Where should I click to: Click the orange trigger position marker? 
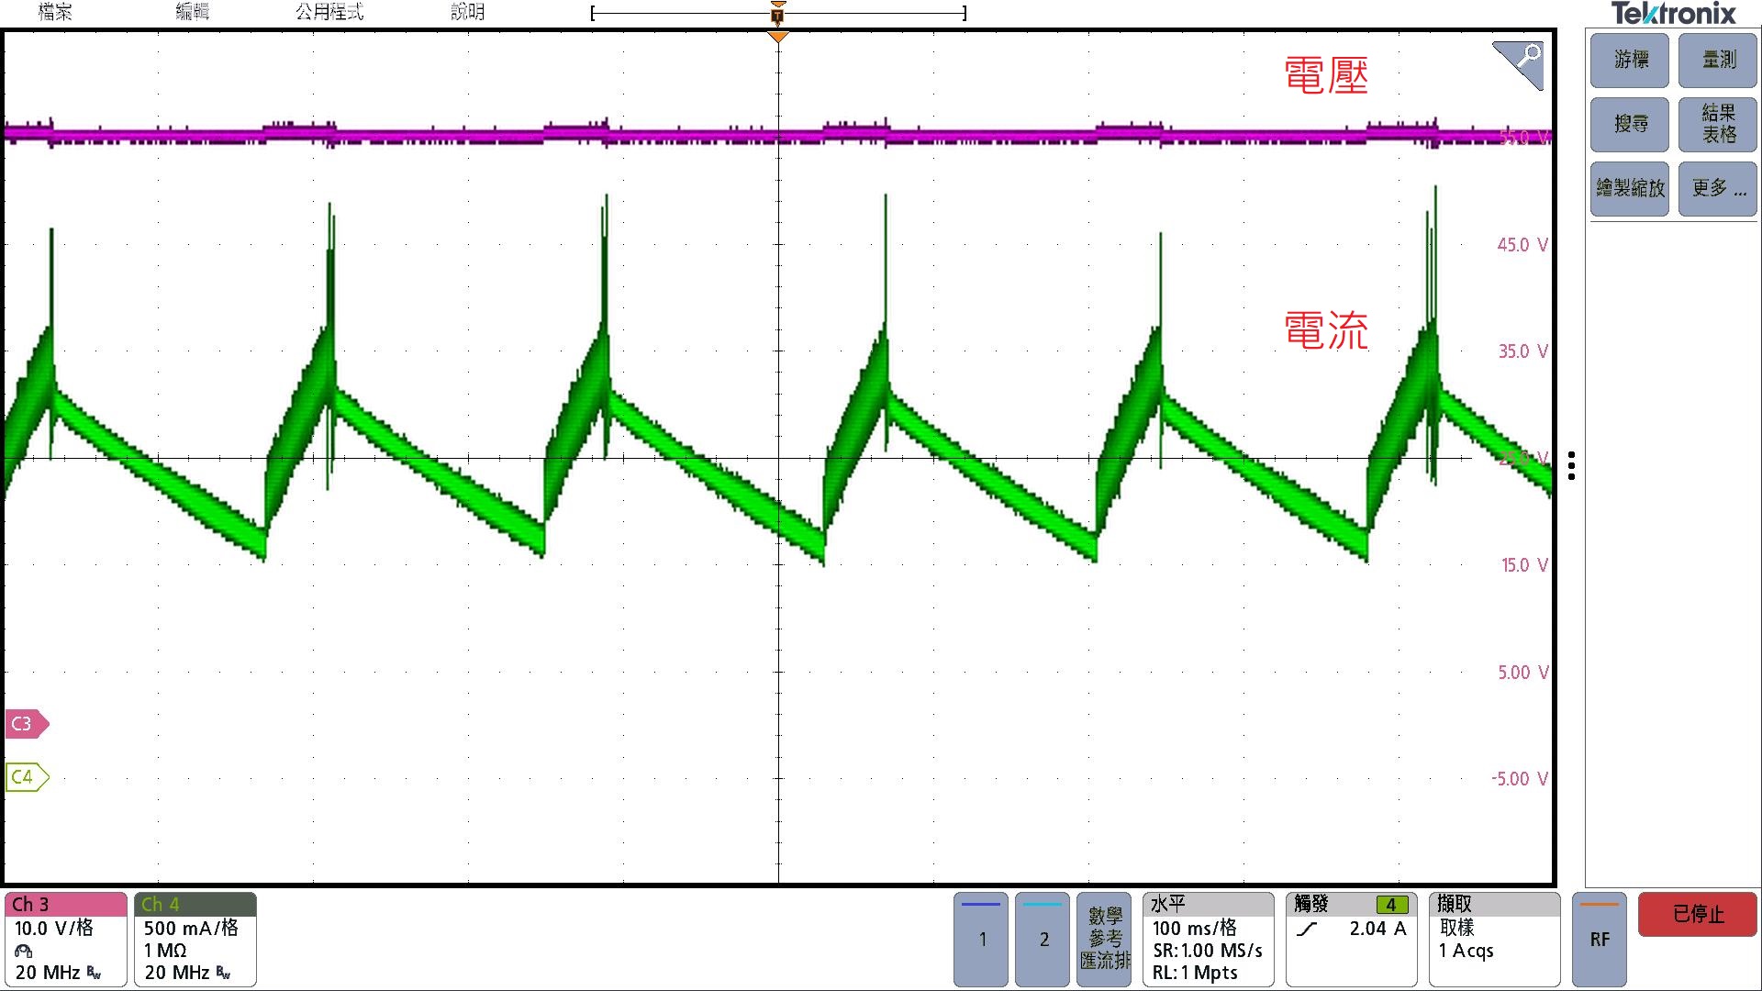pyautogui.click(x=778, y=35)
